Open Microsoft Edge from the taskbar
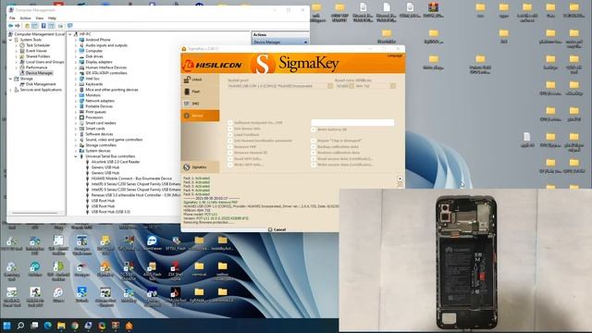Image resolution: width=592 pixels, height=333 pixels. pos(48,326)
